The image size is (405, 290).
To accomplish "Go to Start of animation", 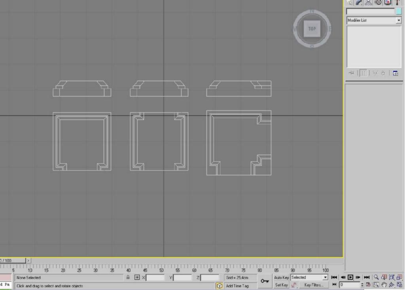I will coord(334,277).
